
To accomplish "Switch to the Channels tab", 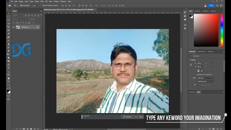I will tap(192, 92).
